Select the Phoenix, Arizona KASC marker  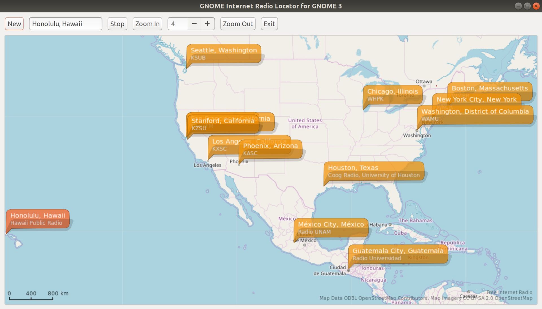[270, 149]
